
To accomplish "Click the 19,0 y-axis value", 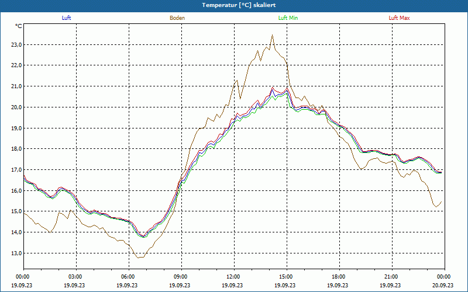I will (x=17, y=128).
